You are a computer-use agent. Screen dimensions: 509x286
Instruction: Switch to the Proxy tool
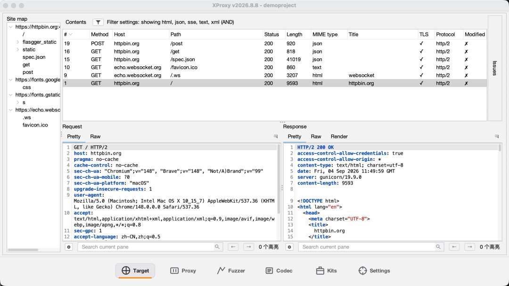click(x=183, y=270)
